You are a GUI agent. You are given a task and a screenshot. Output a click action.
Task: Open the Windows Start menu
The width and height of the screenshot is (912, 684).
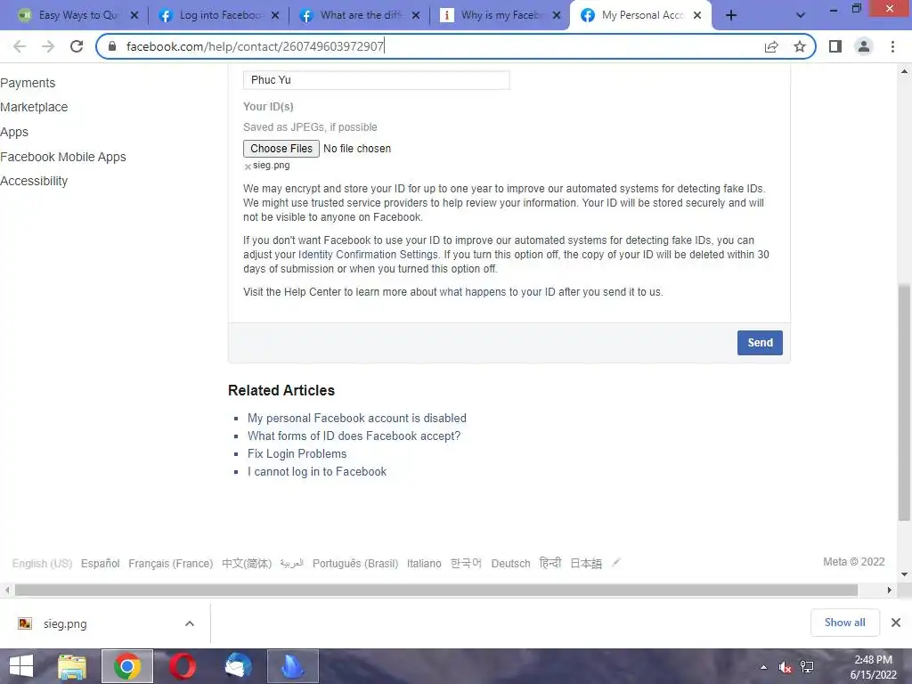[x=21, y=666]
